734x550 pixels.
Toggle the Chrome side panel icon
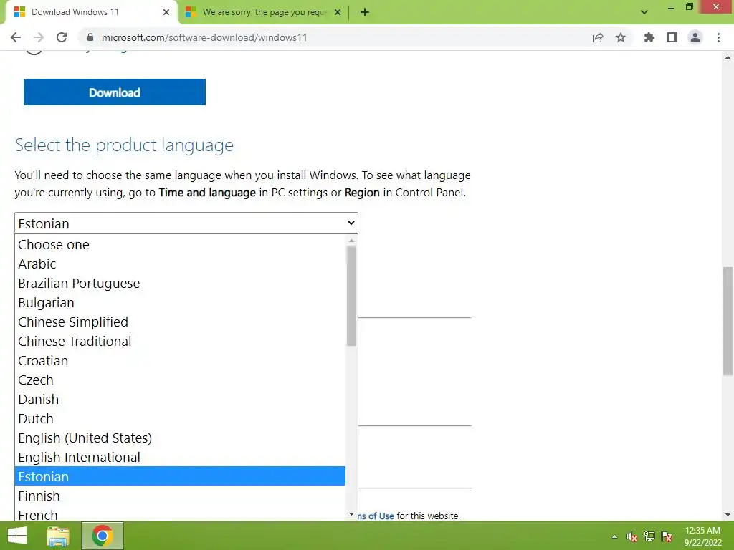(672, 37)
